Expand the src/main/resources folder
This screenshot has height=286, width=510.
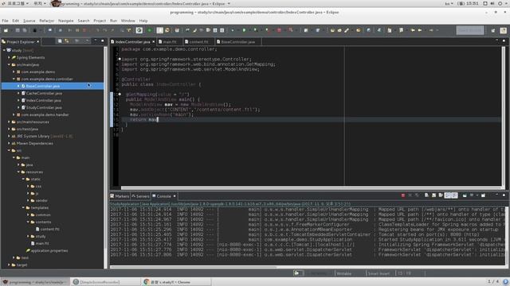(9, 122)
